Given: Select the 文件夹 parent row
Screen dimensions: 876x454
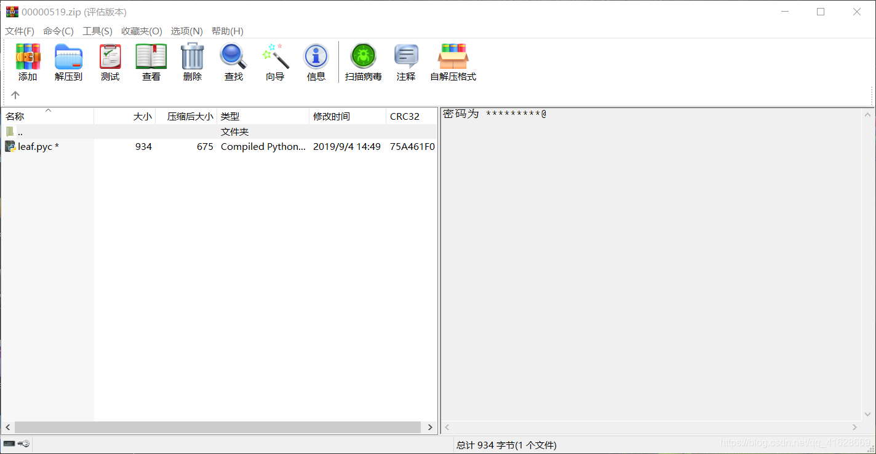Looking at the screenshot, I should [x=219, y=131].
